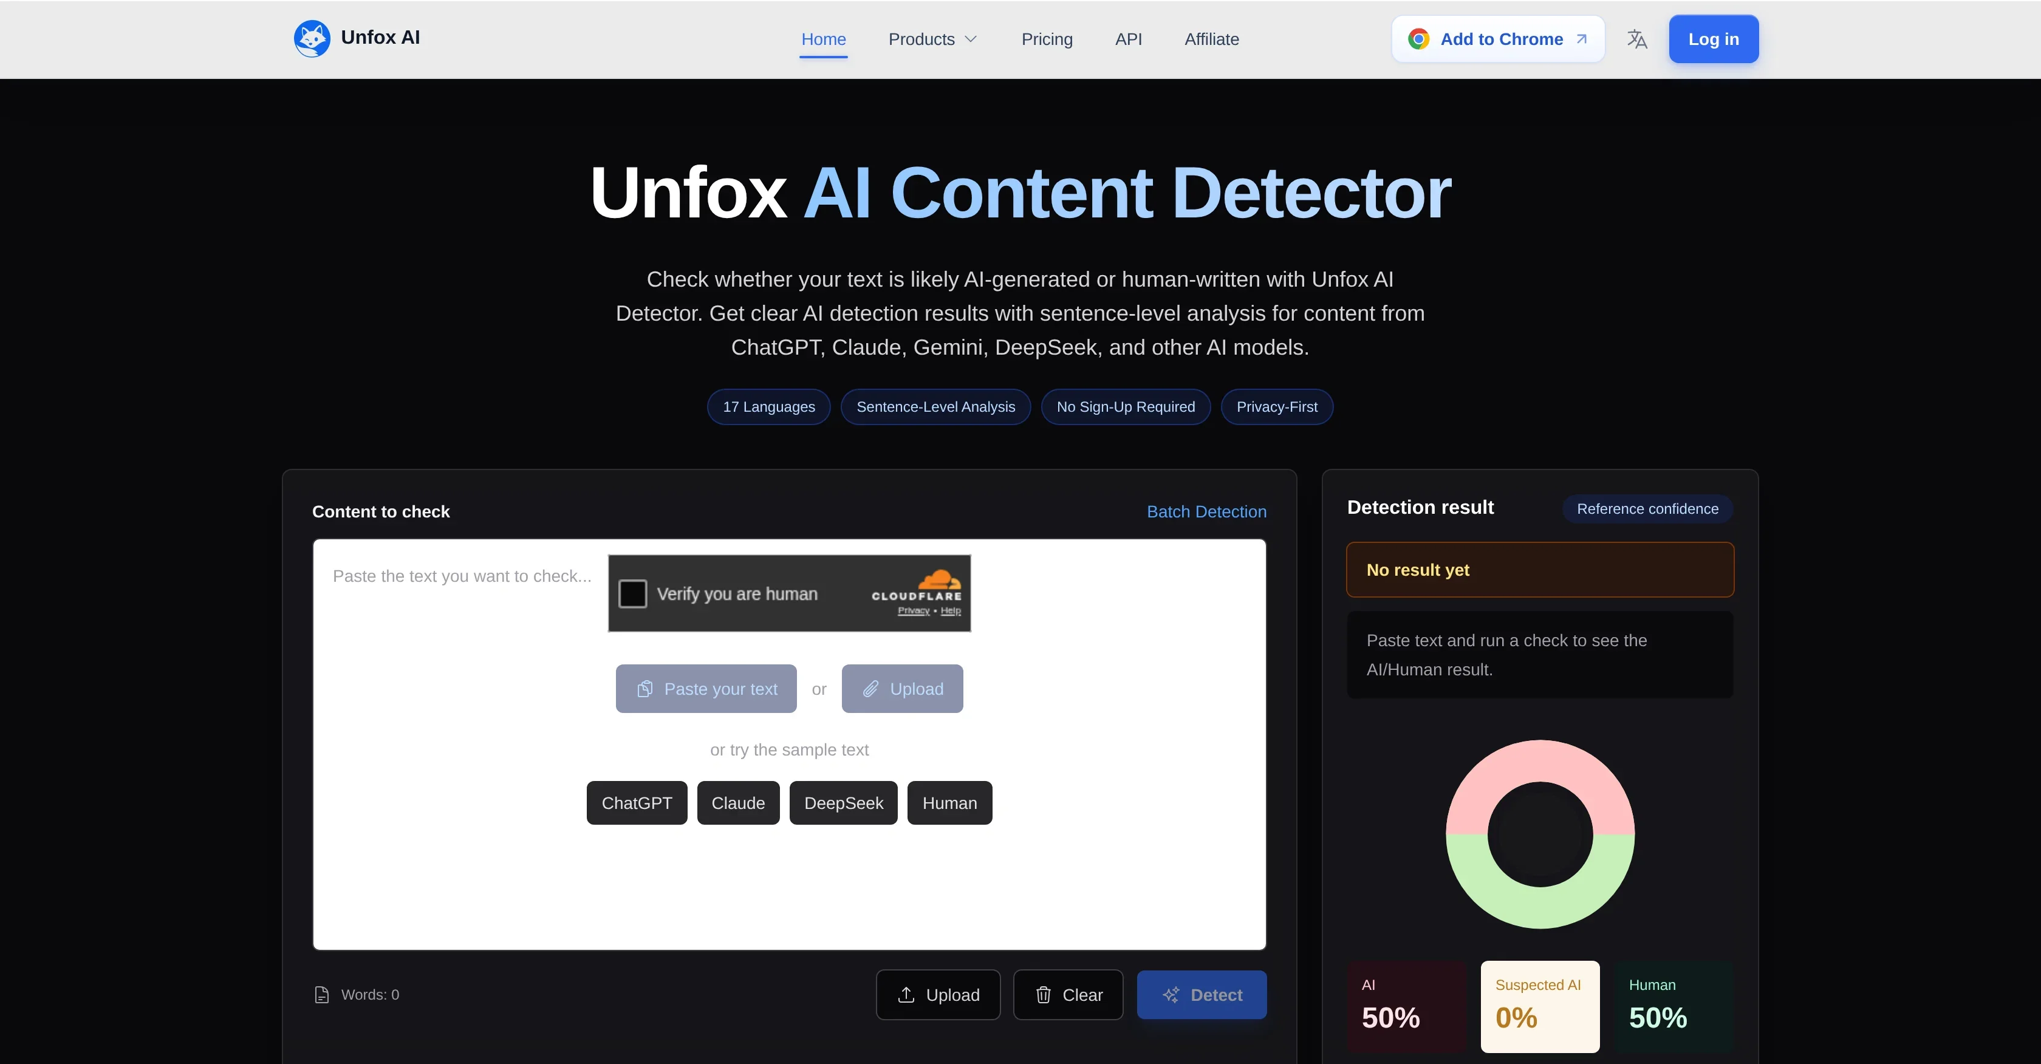Screen dimensions: 2041x1064
Task: Click the Privacy-First pill
Action: [1276, 406]
